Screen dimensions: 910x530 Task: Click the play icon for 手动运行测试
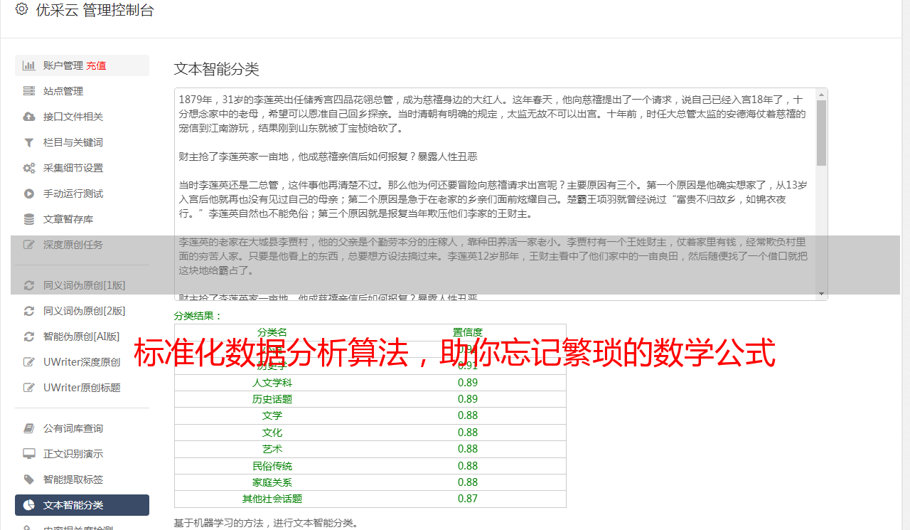click(29, 194)
